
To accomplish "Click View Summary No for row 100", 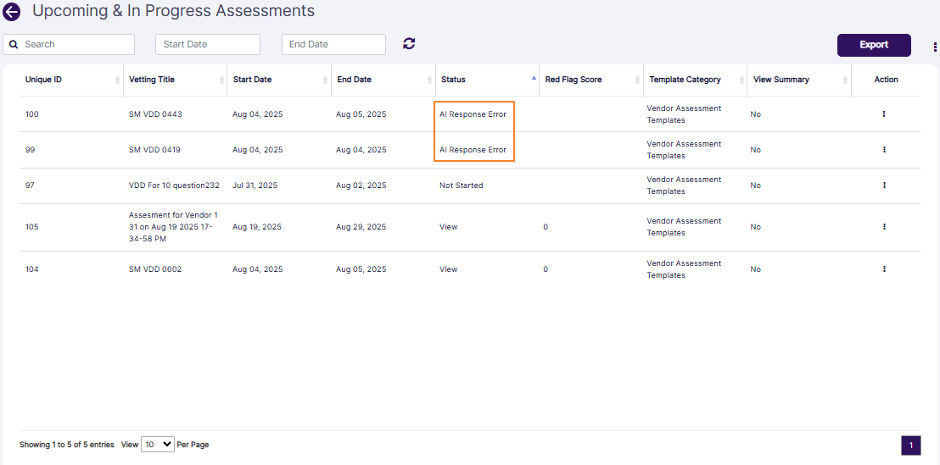I will pyautogui.click(x=755, y=113).
